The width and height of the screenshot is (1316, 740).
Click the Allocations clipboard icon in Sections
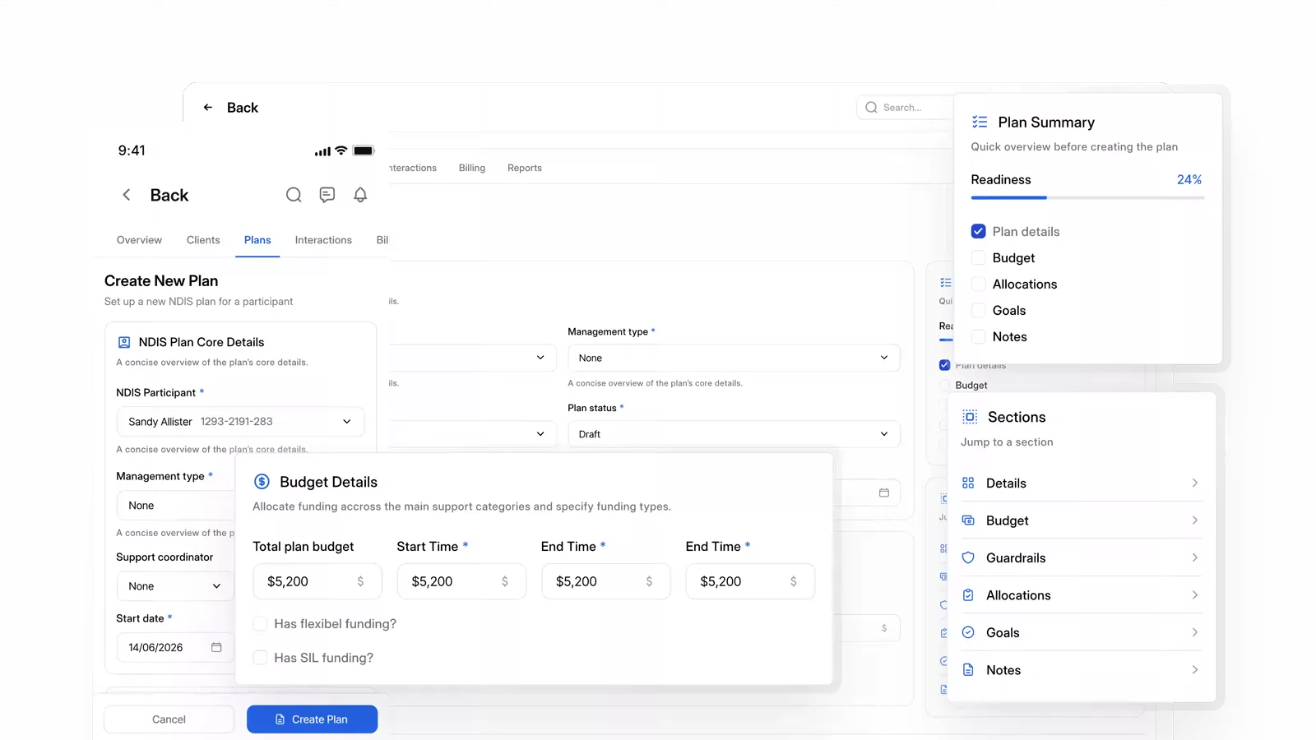(x=968, y=595)
